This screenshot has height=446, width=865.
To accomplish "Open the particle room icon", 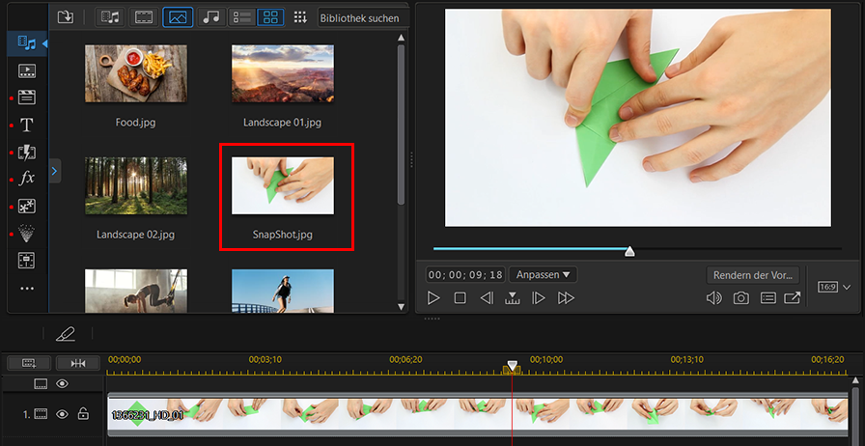I will [x=26, y=234].
